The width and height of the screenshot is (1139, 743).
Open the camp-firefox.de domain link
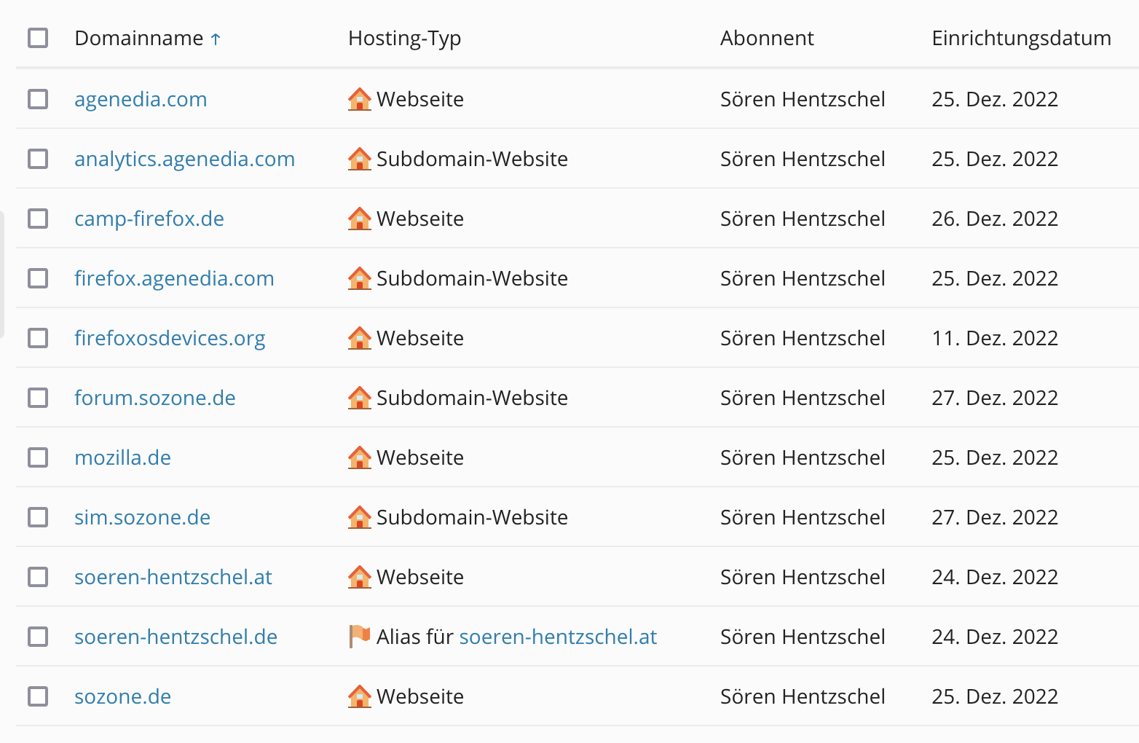coord(149,219)
